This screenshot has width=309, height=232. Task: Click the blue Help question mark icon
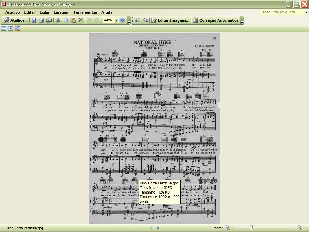click(x=122, y=20)
